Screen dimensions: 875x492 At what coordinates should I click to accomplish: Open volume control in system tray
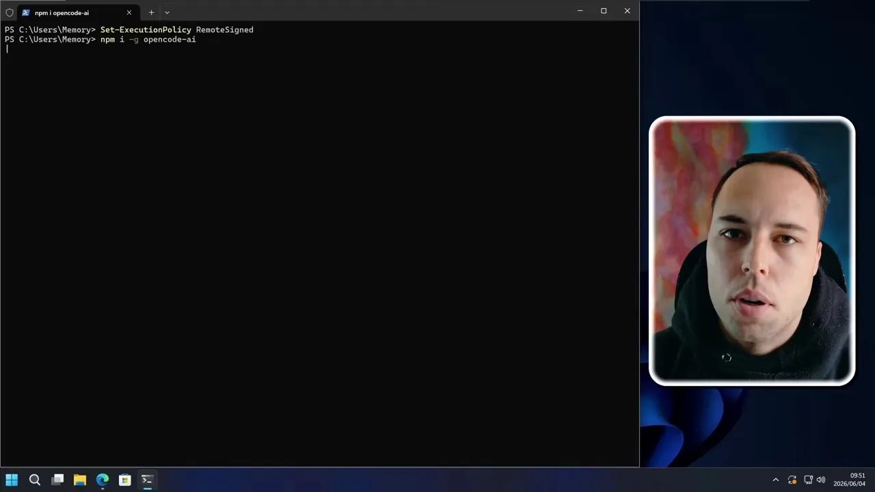(821, 480)
